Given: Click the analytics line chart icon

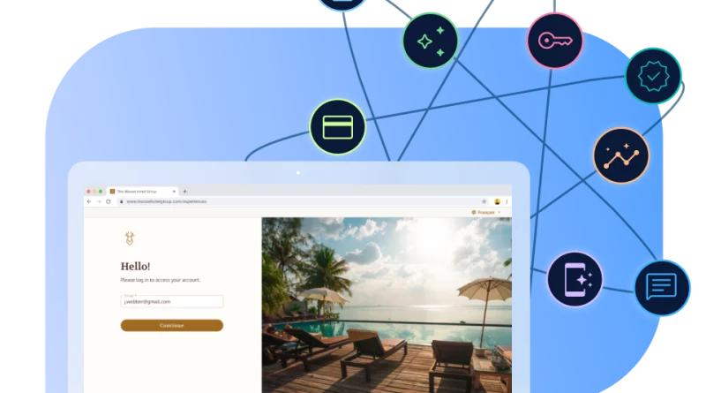Looking at the screenshot, I should point(621,156).
